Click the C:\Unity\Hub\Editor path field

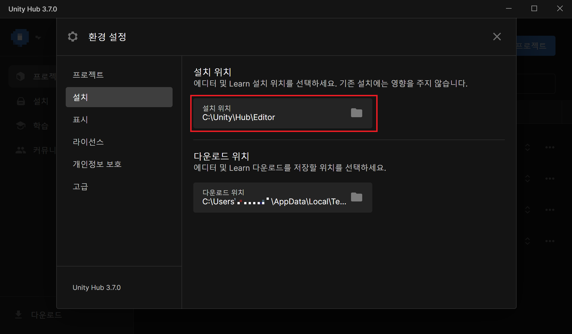click(269, 114)
